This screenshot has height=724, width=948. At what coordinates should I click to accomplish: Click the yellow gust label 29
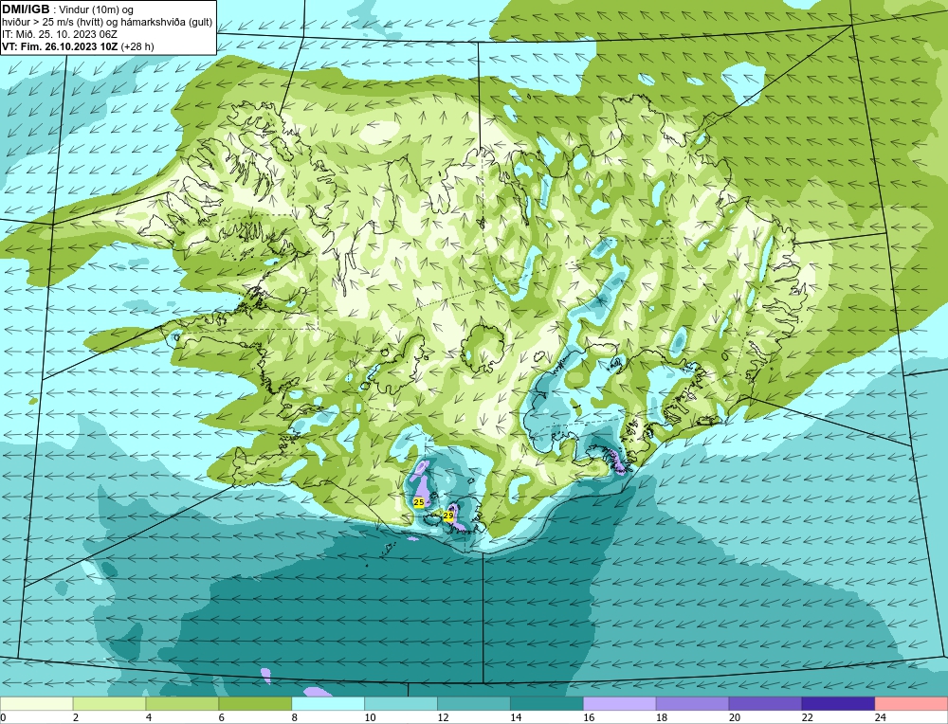point(448,516)
